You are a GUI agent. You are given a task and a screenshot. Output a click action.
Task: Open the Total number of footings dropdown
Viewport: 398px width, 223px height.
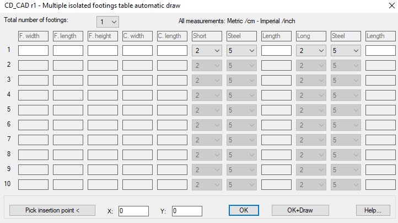tap(107, 22)
